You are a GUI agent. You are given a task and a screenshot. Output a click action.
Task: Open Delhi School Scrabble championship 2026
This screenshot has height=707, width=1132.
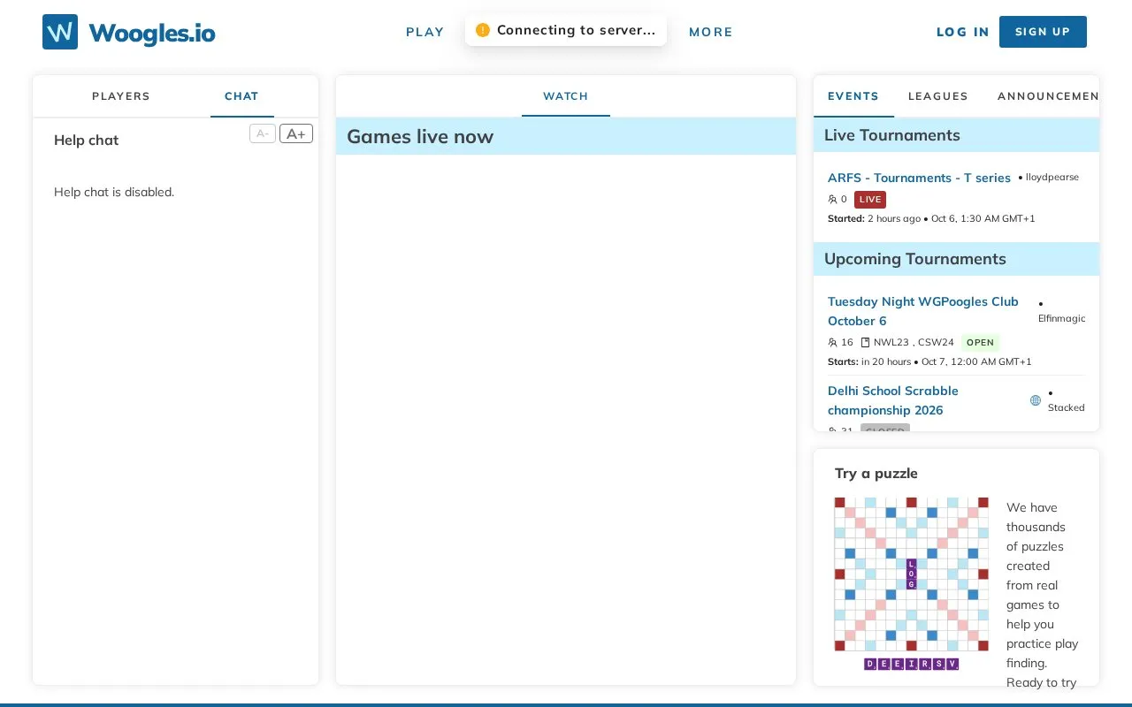893,400
